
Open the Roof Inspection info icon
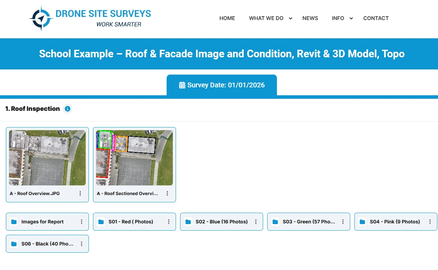click(67, 109)
